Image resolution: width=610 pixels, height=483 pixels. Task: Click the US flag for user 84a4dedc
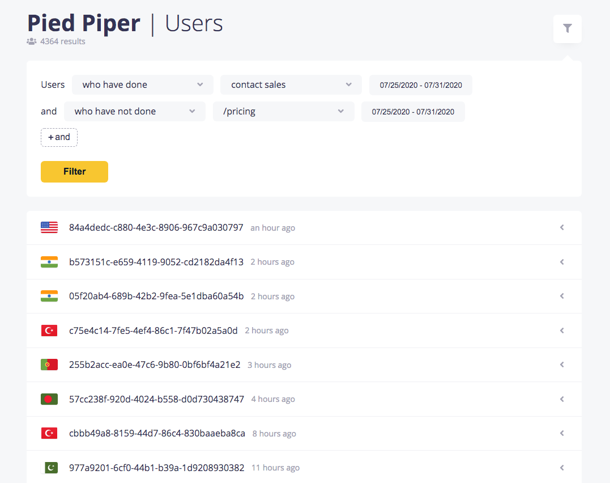tap(49, 227)
